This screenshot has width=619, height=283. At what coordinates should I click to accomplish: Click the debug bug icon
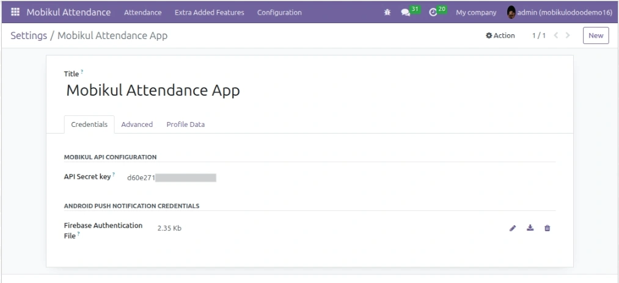point(387,13)
